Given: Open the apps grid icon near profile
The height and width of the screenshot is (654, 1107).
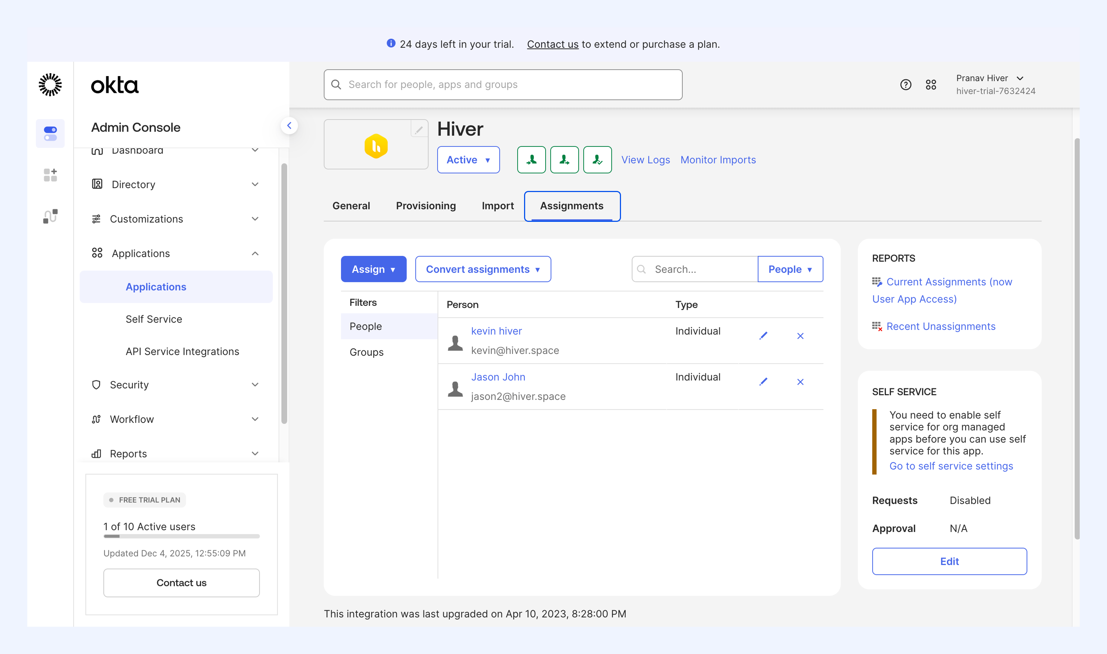Looking at the screenshot, I should point(931,85).
